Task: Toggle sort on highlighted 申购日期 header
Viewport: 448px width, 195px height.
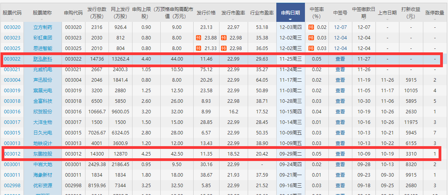Action: point(290,13)
